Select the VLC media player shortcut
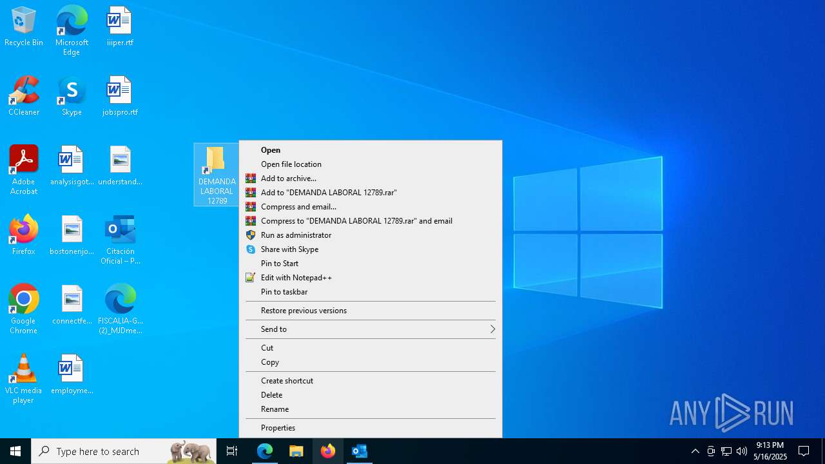Screen dimensions: 825x464 [24, 379]
